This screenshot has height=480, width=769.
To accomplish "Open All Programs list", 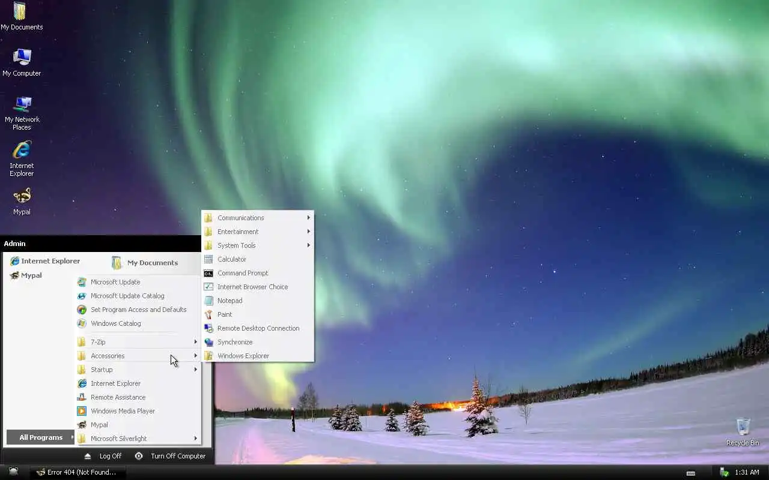I will pos(41,437).
